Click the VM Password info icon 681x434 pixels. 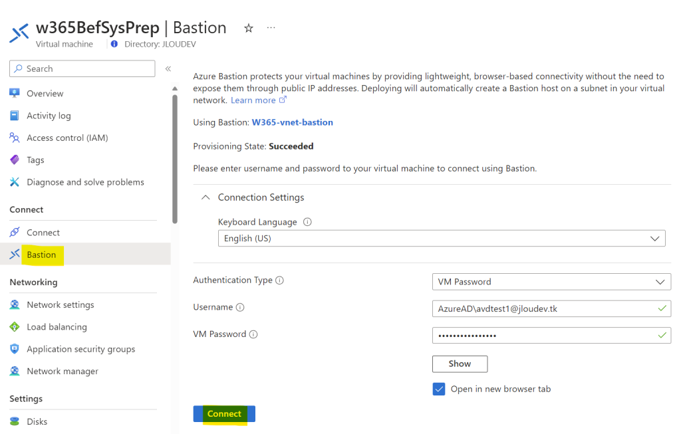[253, 334]
